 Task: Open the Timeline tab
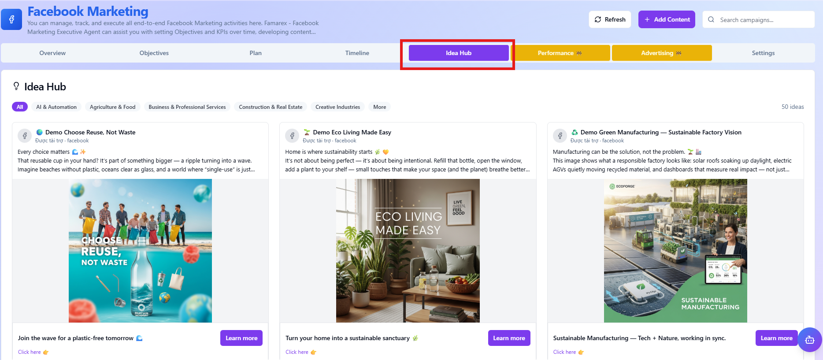tap(357, 53)
